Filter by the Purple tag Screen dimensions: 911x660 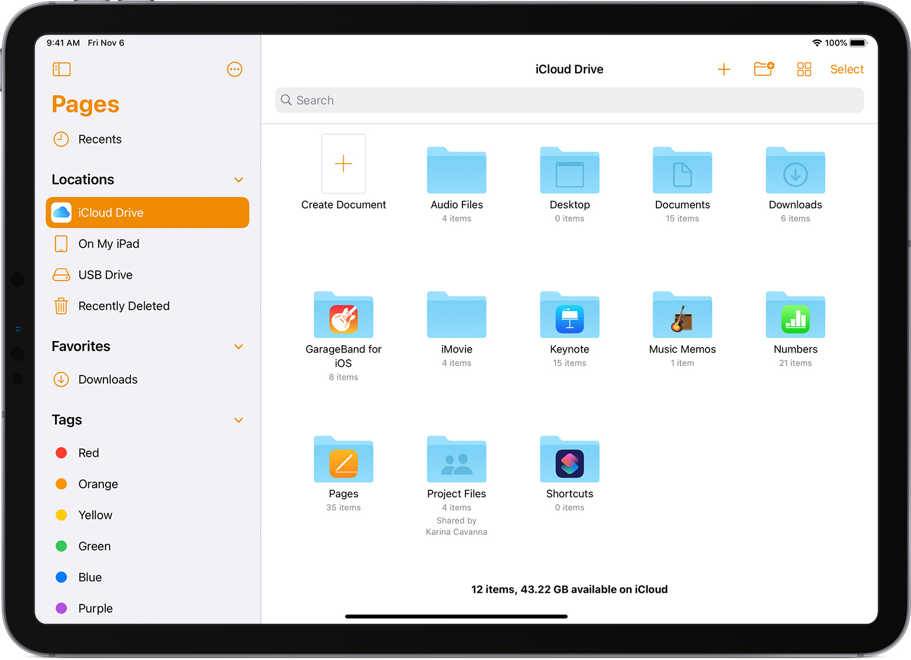coord(148,608)
